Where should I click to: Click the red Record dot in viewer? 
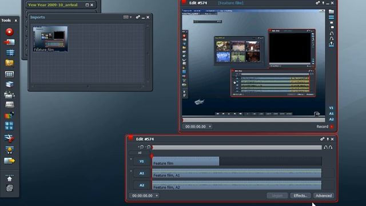[x=332, y=126]
